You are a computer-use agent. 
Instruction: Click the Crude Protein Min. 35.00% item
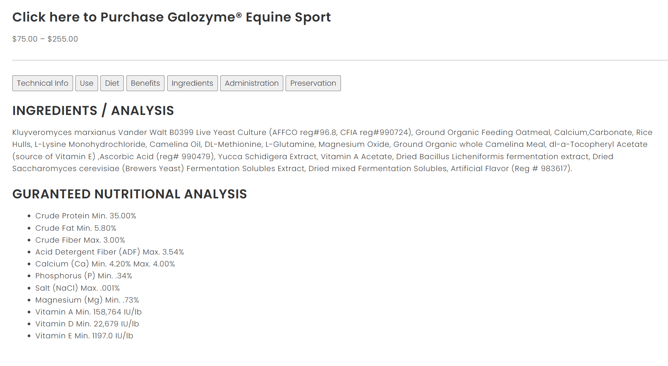coord(86,216)
